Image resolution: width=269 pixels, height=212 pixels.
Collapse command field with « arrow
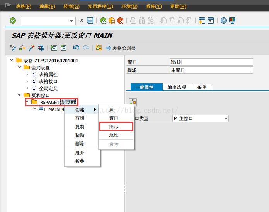click(81, 21)
